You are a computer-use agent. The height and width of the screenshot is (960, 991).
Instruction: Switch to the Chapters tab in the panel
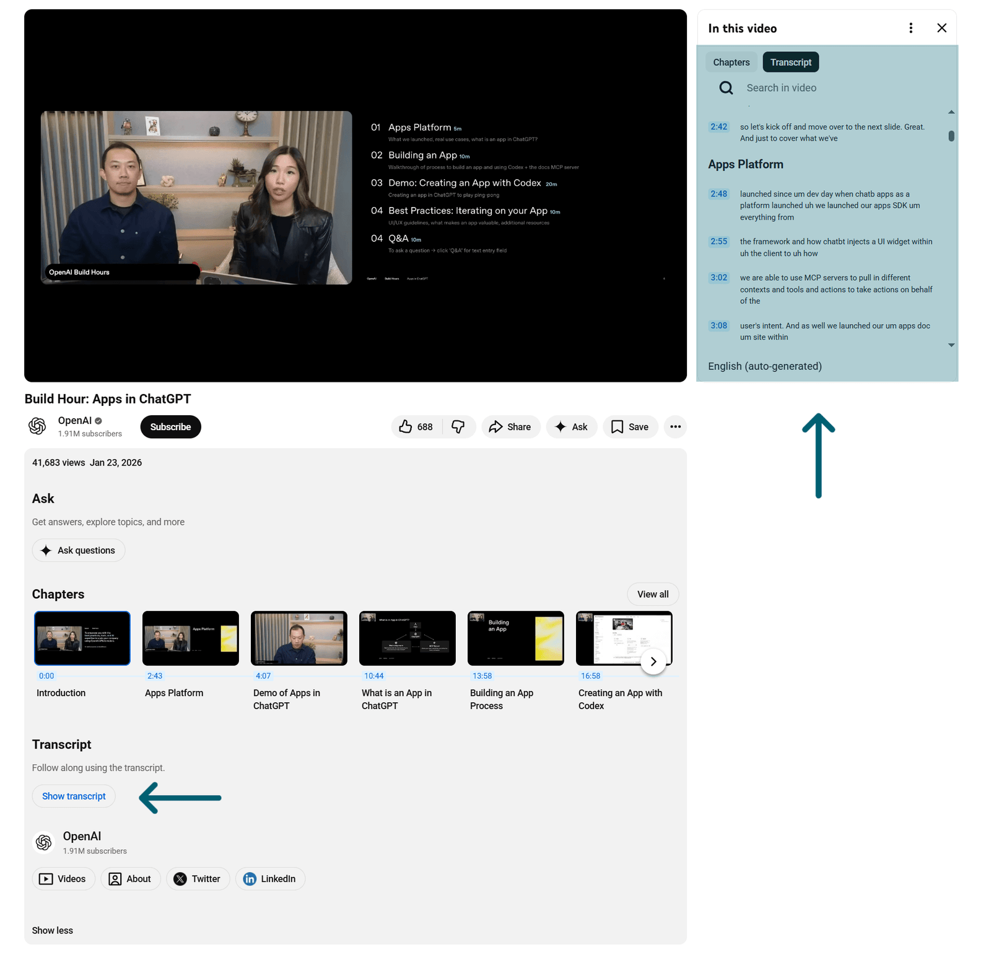click(x=731, y=62)
